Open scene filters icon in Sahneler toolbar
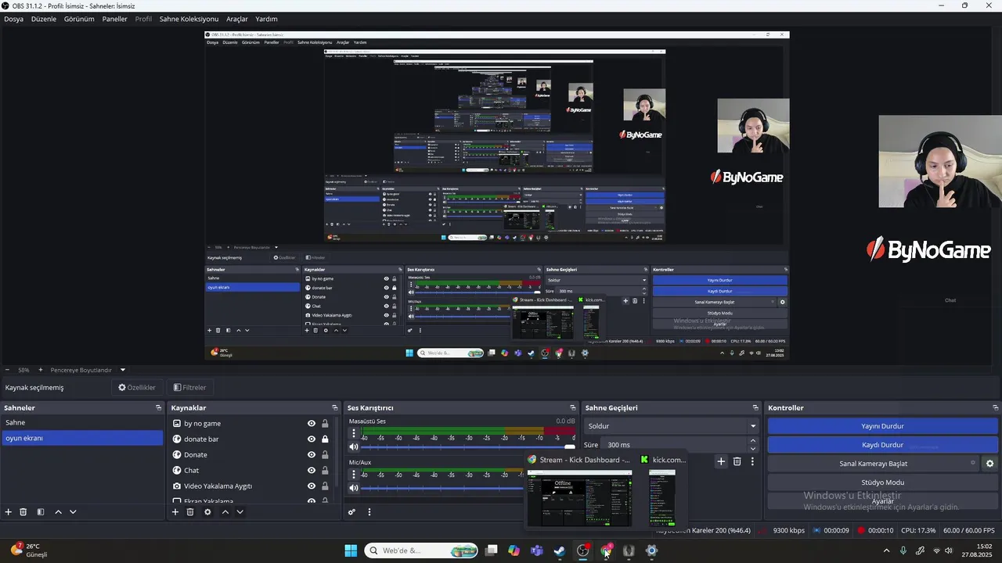This screenshot has width=1002, height=563. [41, 512]
